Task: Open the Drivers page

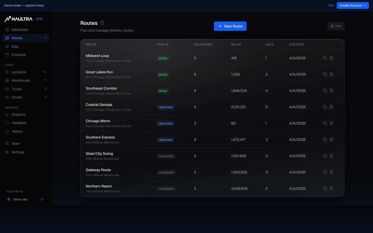Action: point(26,97)
